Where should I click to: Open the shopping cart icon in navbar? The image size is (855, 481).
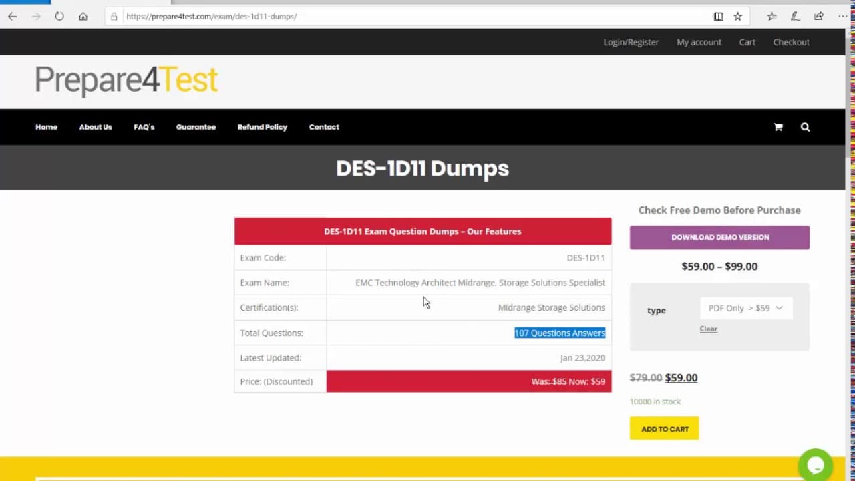coord(778,127)
